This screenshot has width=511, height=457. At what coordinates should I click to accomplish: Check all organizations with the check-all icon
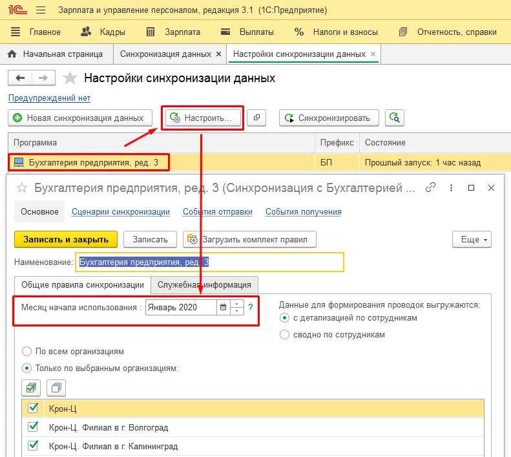click(x=31, y=388)
